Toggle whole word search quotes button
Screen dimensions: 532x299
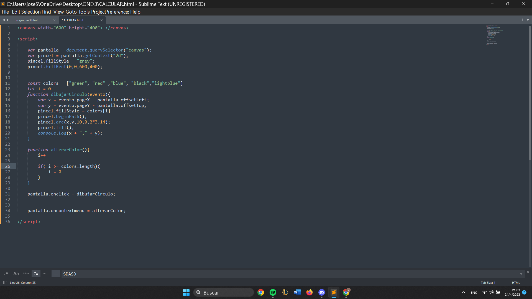click(x=26, y=274)
